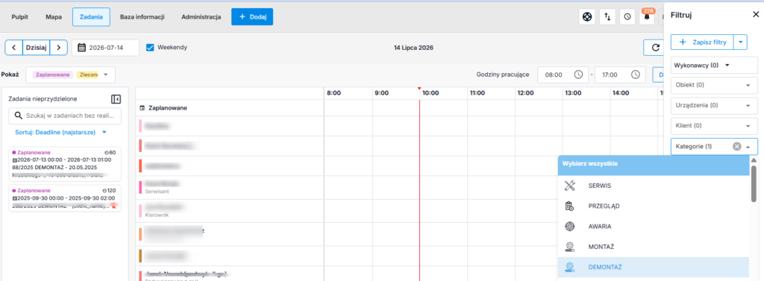The image size is (764, 281).
Task: Go to previous day arrow
Action: (14, 48)
